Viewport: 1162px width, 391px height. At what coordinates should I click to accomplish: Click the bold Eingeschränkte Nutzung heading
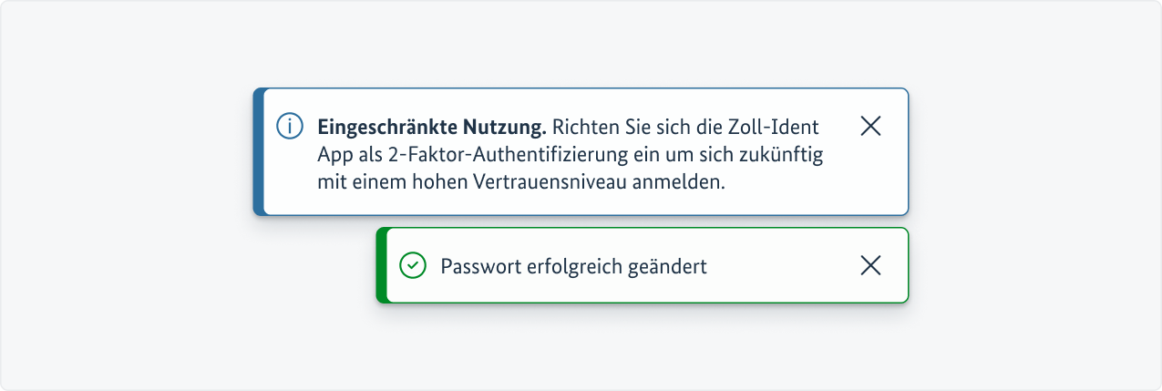[431, 126]
